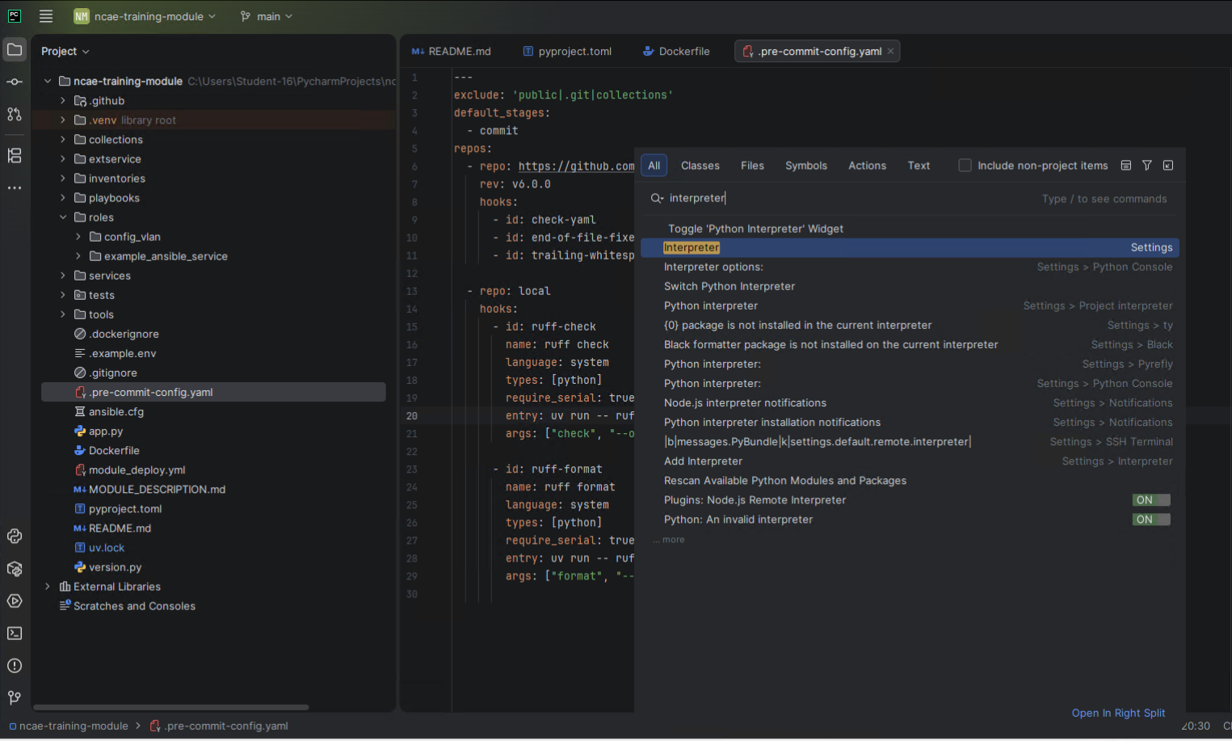Click the main branch icon

[x=246, y=16]
